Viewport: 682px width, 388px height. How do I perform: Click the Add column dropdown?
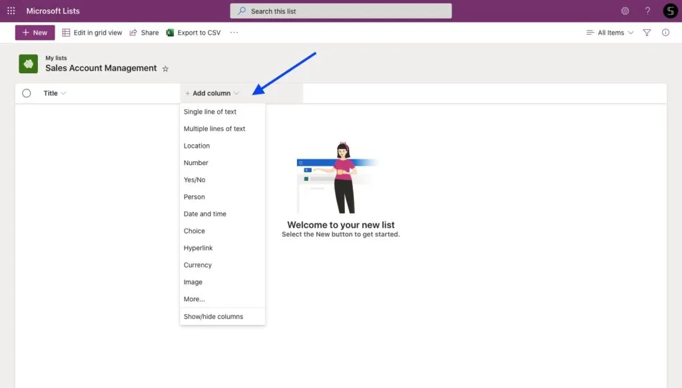pos(212,93)
